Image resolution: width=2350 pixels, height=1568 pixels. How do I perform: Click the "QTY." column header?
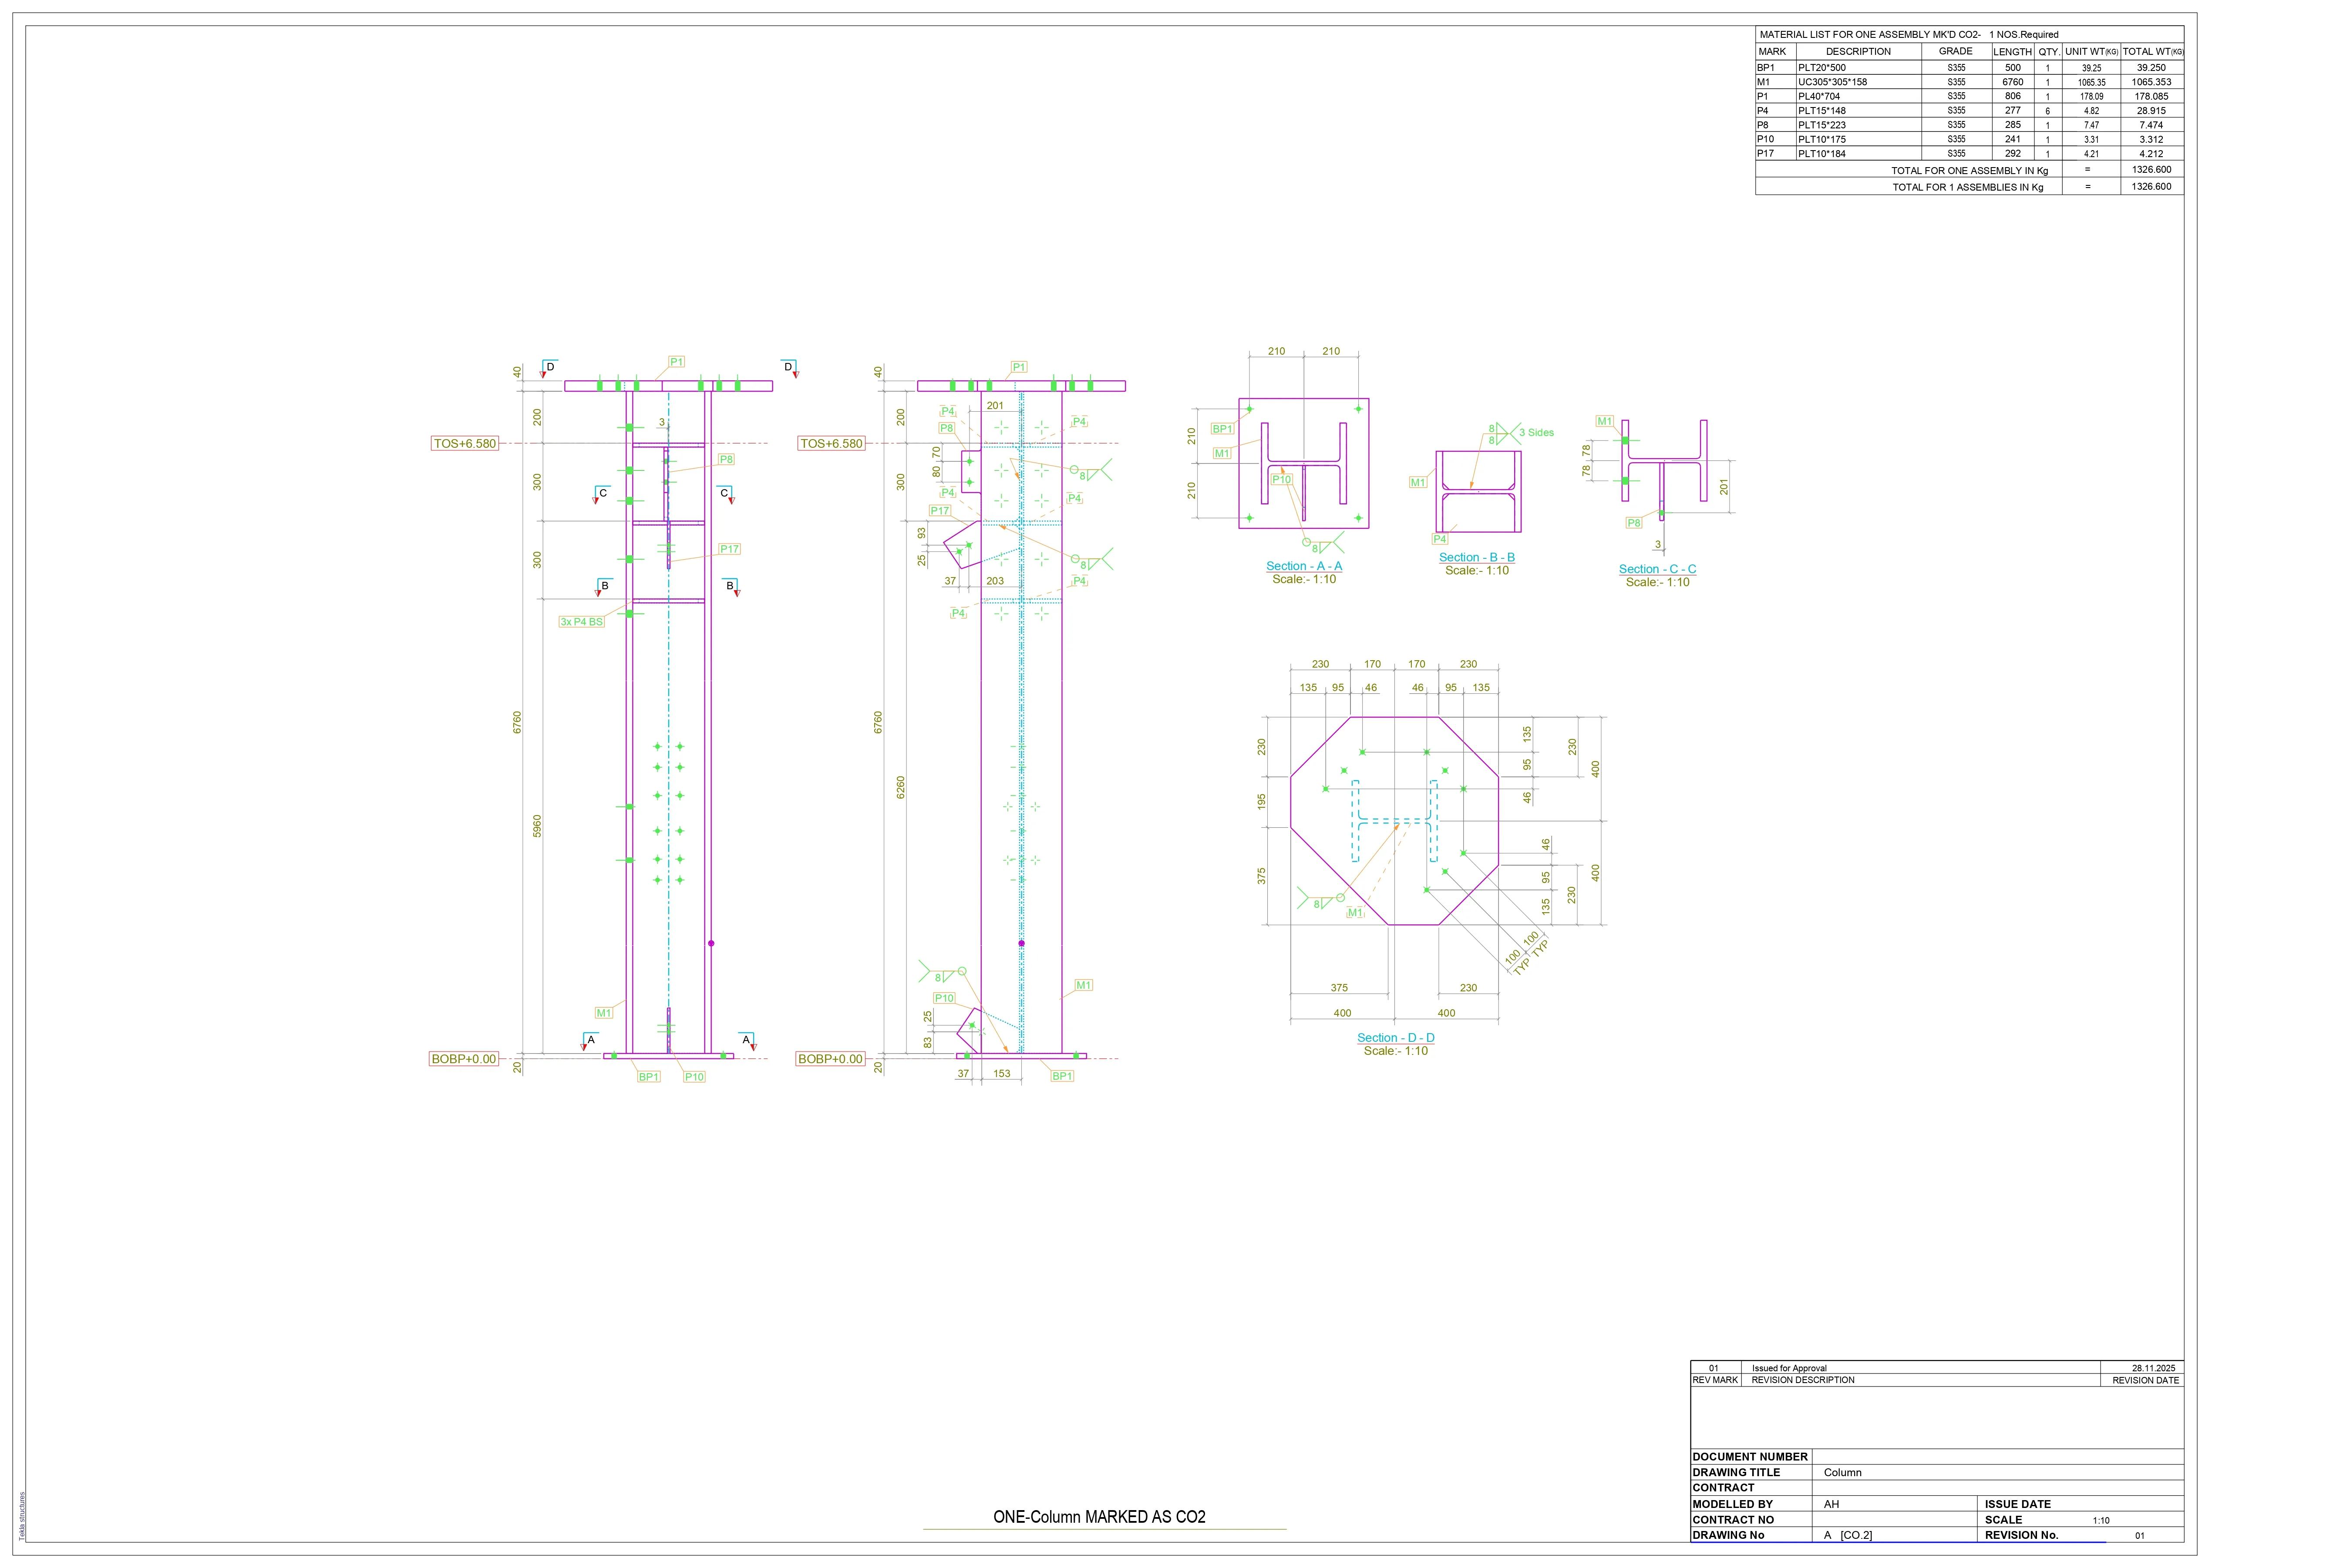pos(2049,52)
